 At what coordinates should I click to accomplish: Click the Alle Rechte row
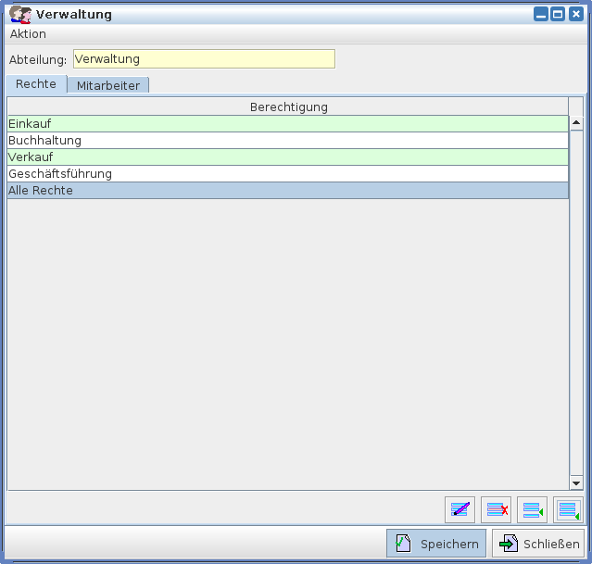[x=287, y=191]
